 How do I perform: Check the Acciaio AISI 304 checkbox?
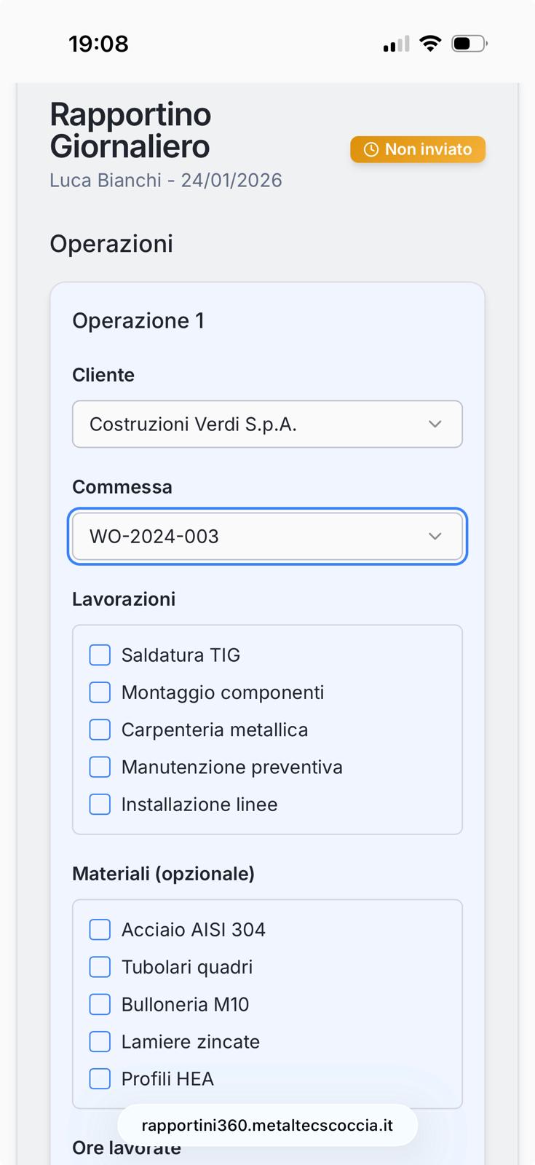coord(100,929)
